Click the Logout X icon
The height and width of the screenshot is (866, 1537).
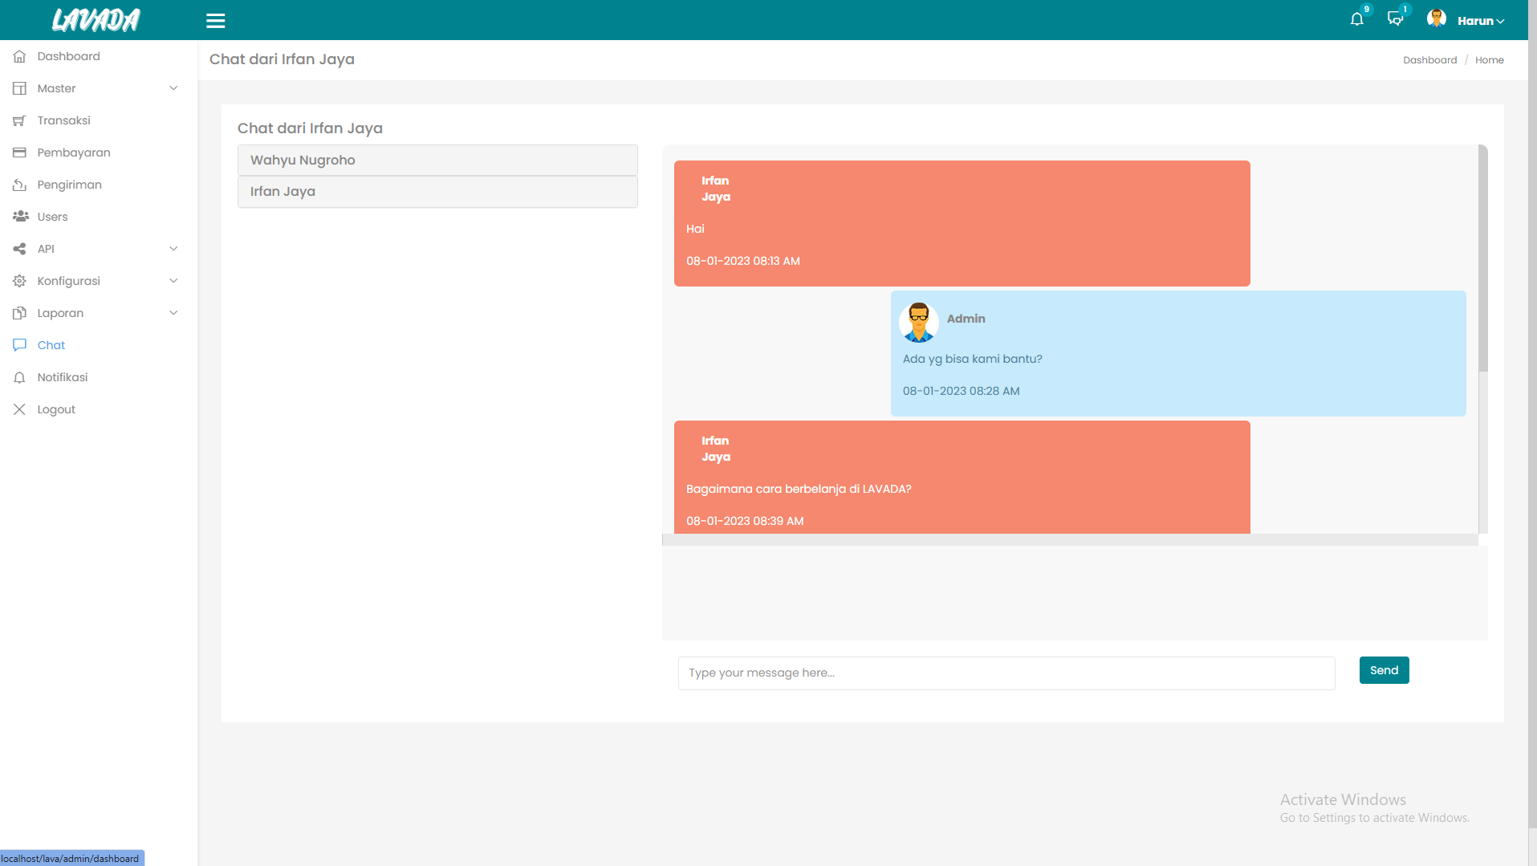coord(19,409)
